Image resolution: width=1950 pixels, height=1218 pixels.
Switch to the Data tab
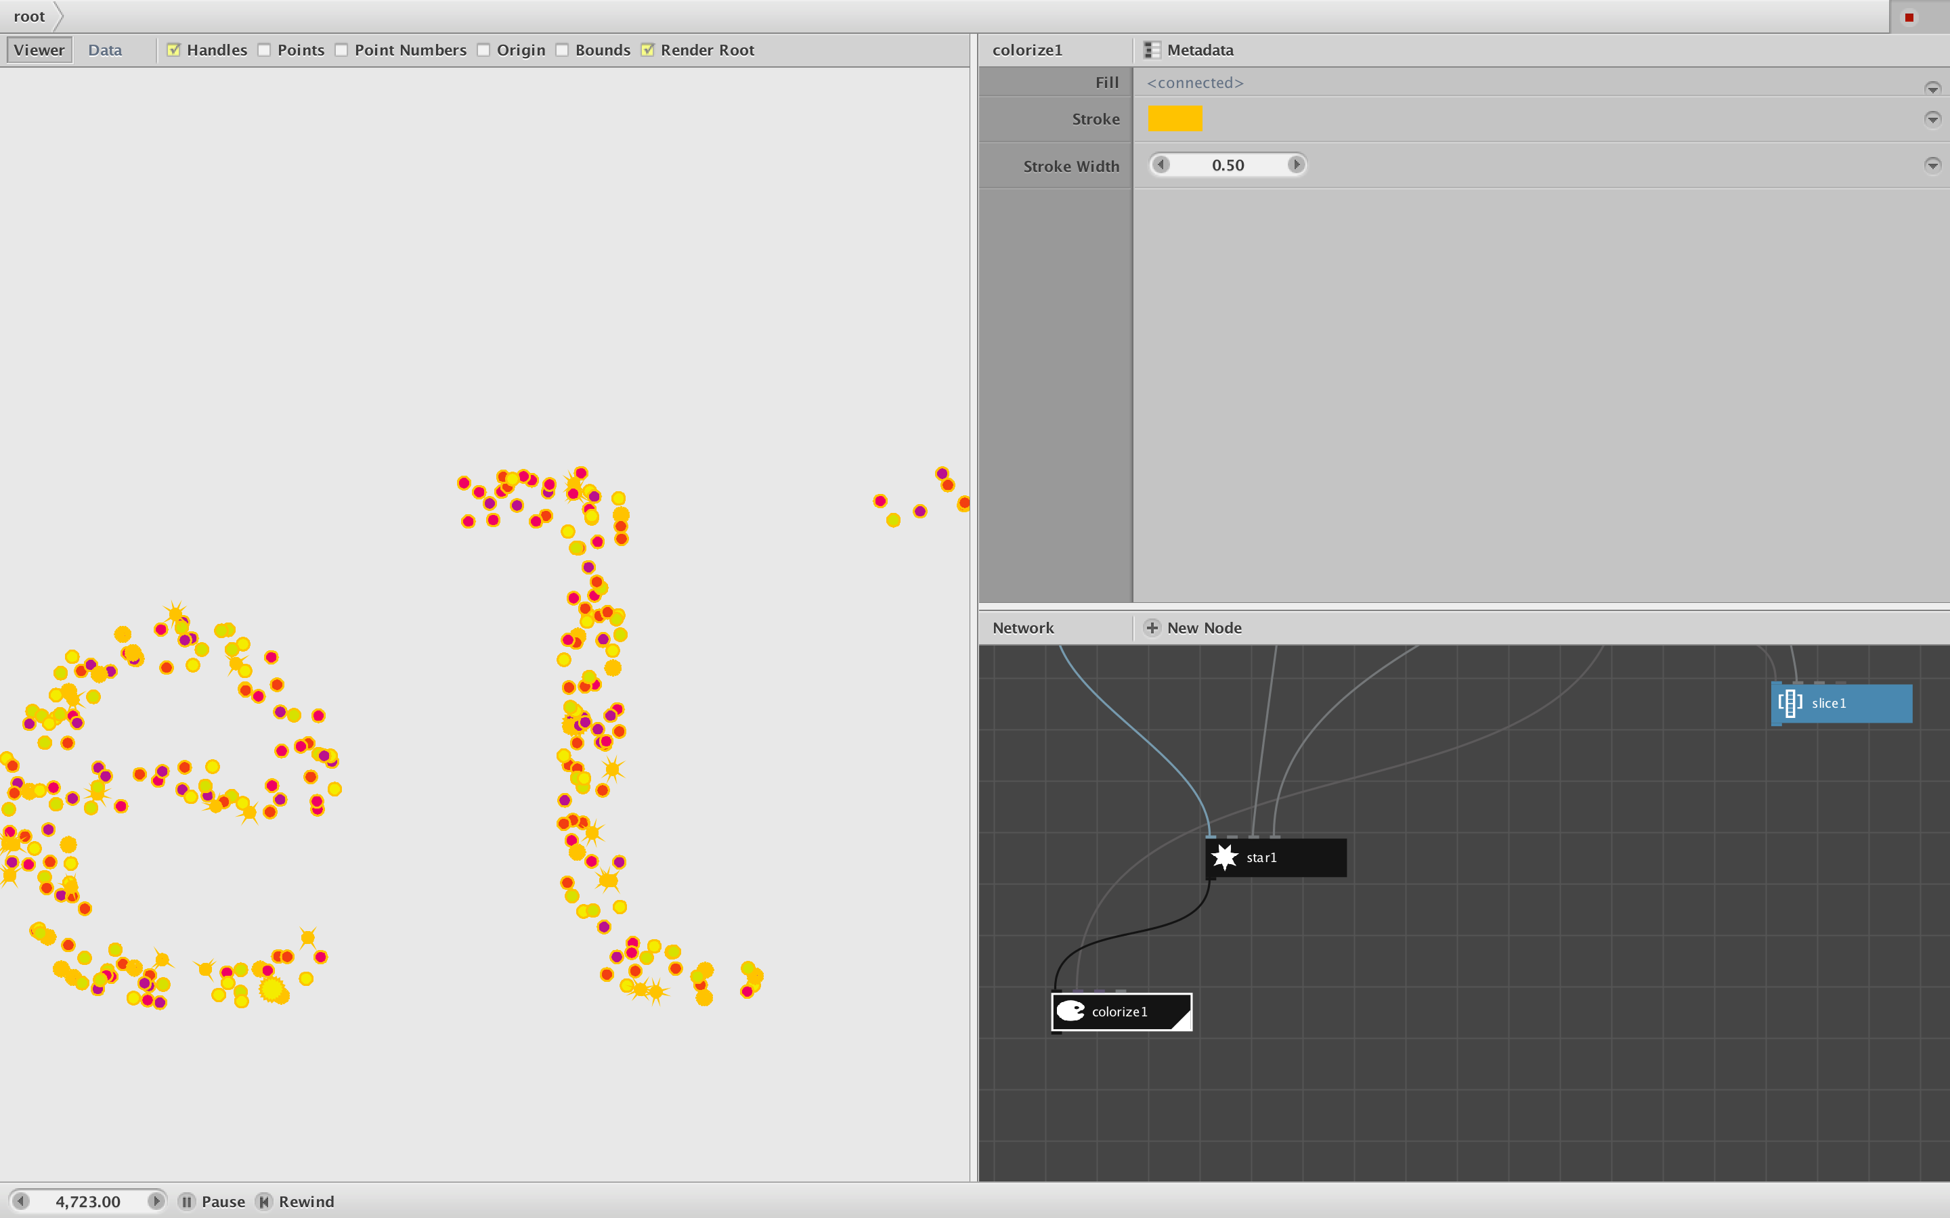coord(105,50)
